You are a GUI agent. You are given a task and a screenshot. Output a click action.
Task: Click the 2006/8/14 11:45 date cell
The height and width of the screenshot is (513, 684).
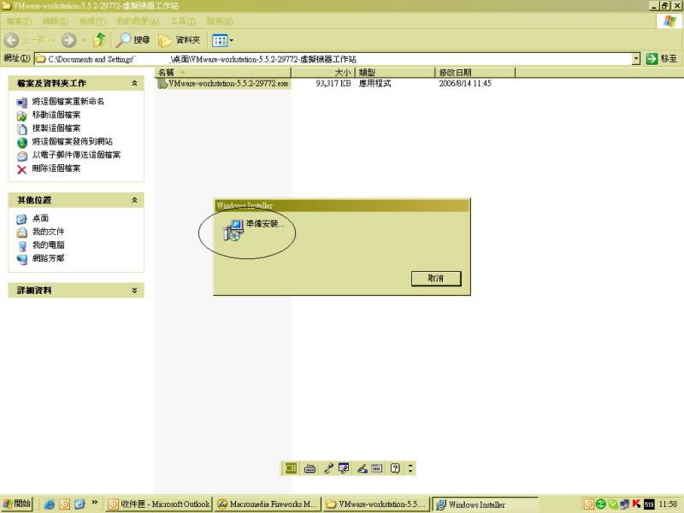[x=465, y=83]
